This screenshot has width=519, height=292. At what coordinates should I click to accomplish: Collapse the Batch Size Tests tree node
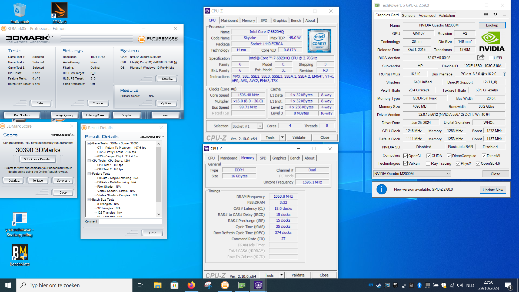(89, 200)
